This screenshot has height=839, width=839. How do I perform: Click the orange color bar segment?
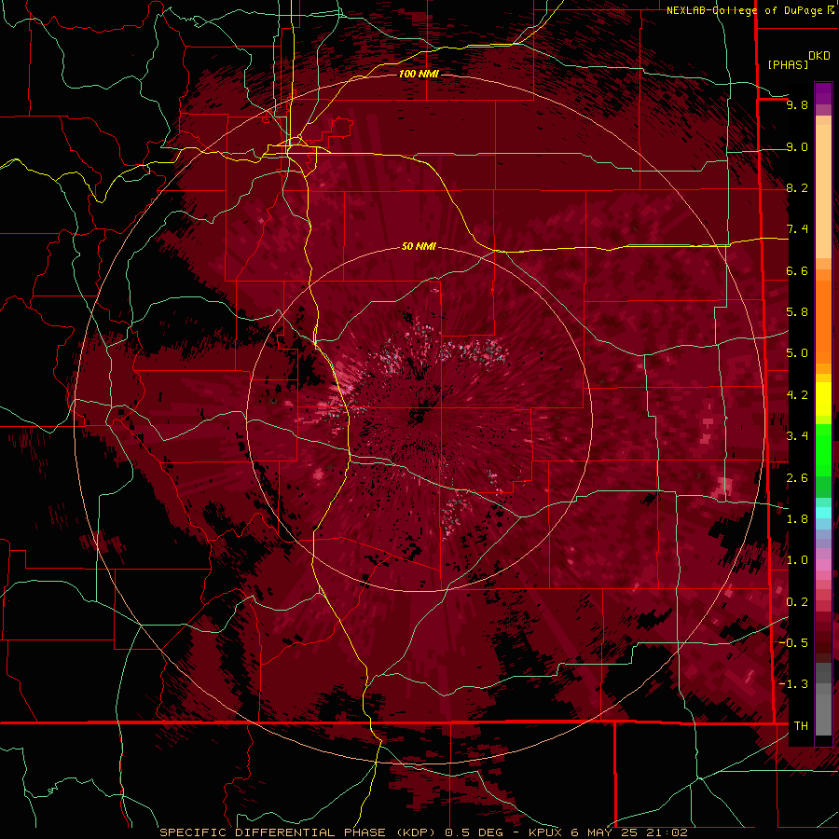(823, 317)
